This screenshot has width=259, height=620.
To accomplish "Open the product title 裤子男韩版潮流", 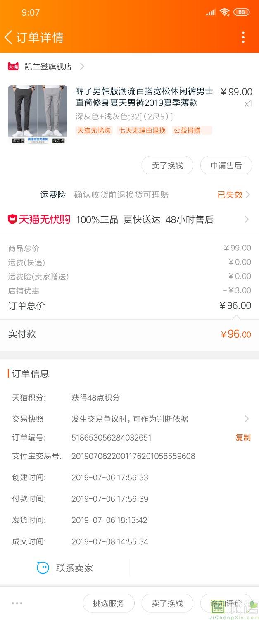I will pyautogui.click(x=145, y=97).
